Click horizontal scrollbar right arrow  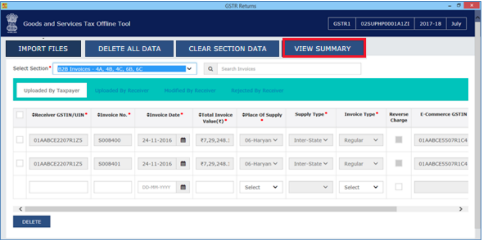461,209
